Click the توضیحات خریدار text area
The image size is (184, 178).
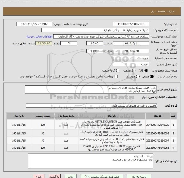pyautogui.click(x=91, y=161)
